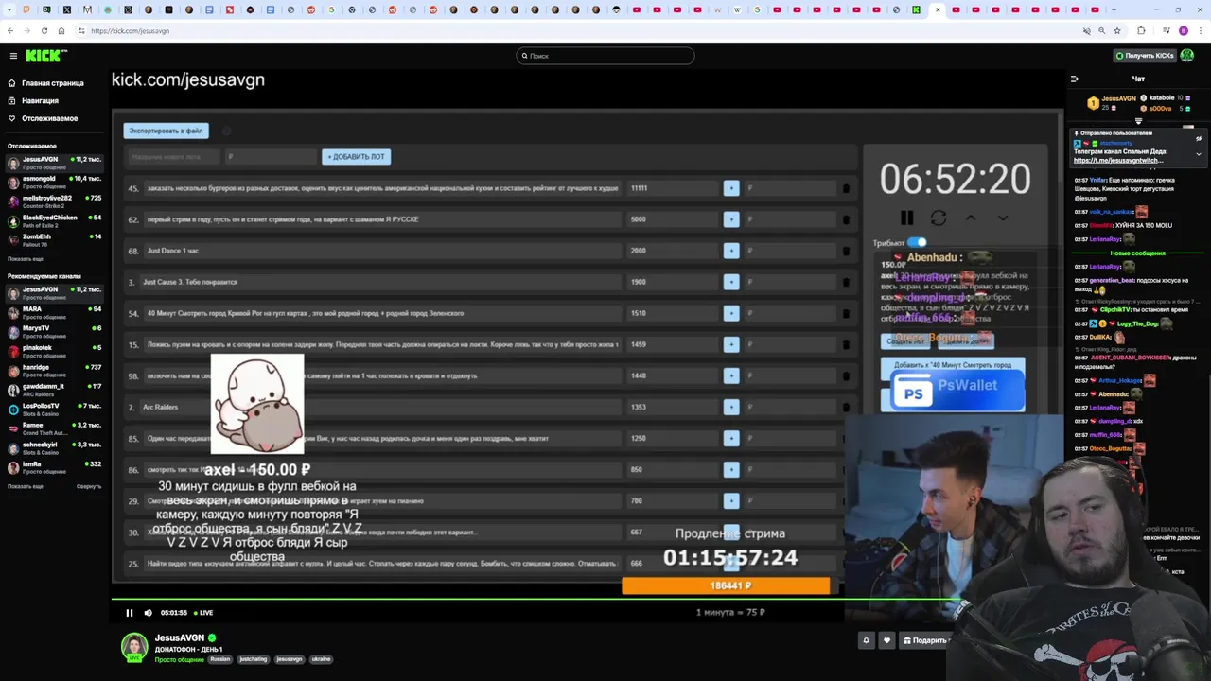
Task: Delete lot 45 with trash icon
Action: coord(846,188)
